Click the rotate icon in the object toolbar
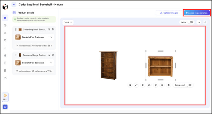Viewport: 212px width, 114px height. click(x=130, y=85)
